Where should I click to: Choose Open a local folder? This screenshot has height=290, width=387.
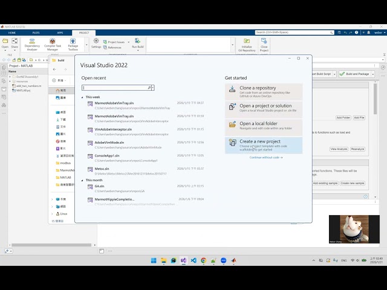(x=264, y=126)
